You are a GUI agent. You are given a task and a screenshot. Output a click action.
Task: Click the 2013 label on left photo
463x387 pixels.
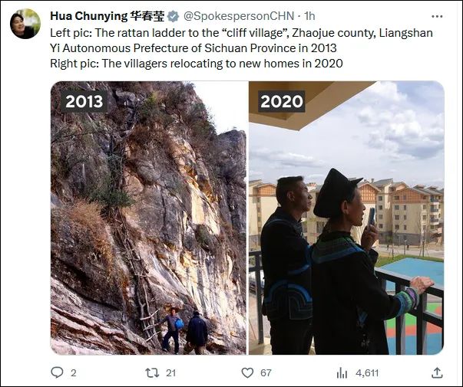pyautogui.click(x=84, y=101)
